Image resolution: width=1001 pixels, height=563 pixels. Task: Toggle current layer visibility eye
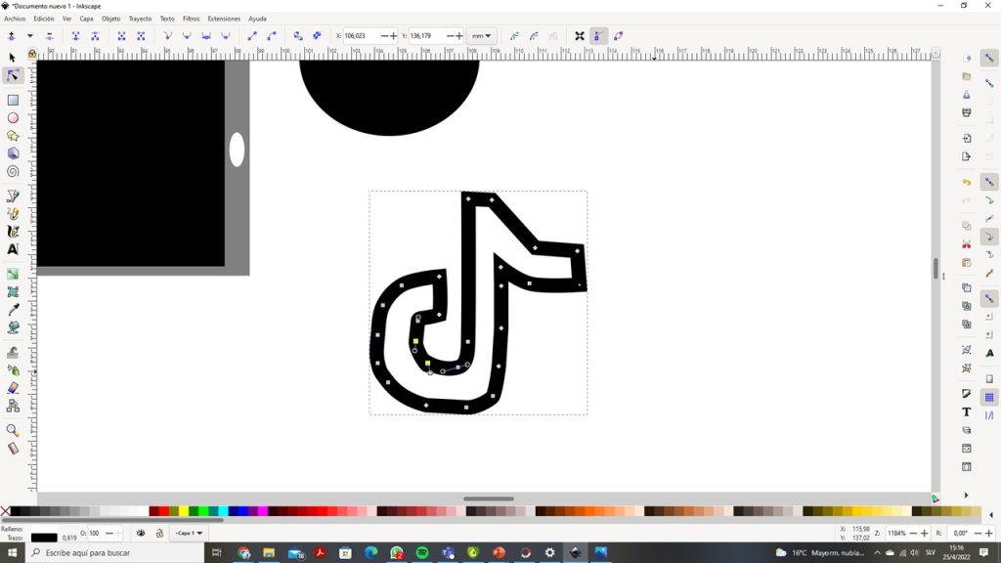141,533
